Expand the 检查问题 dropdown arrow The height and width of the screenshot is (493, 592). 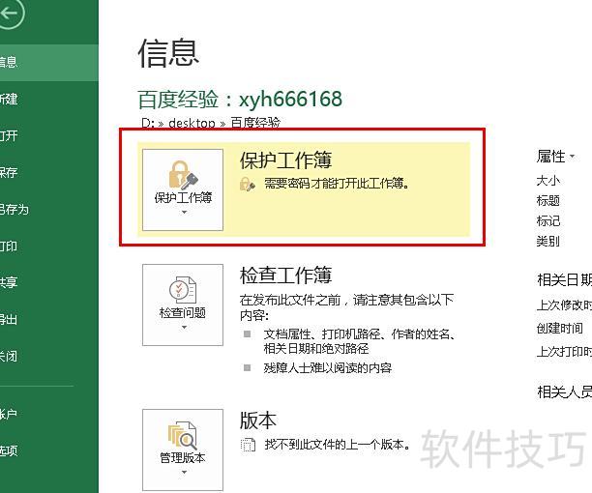pos(184,328)
